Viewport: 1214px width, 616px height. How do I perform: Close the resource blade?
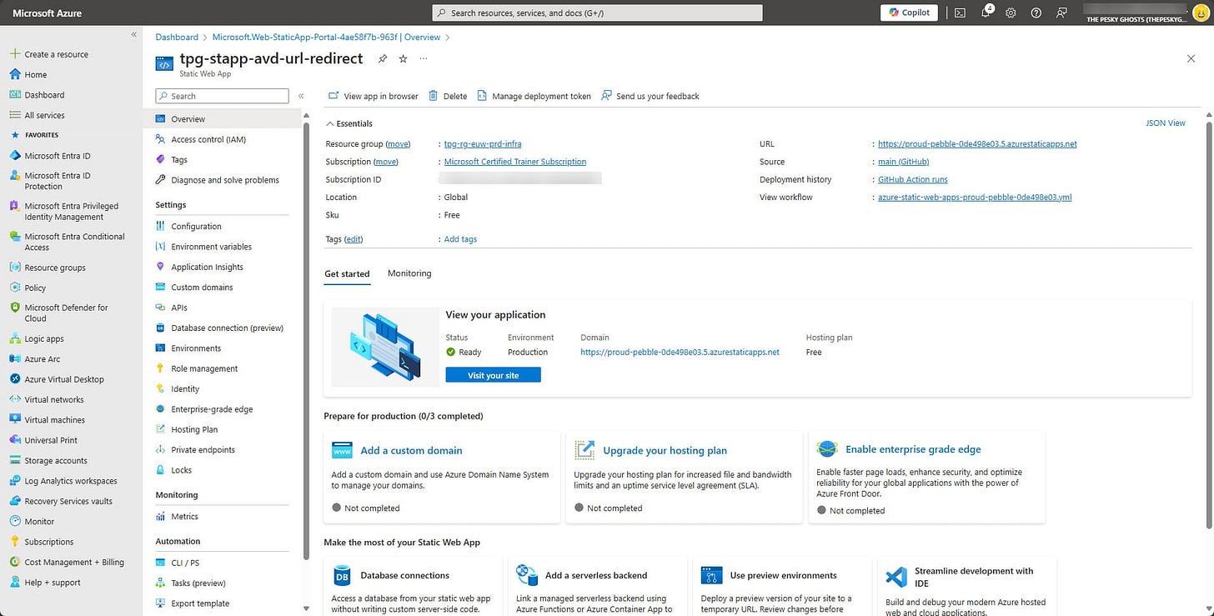pyautogui.click(x=1191, y=58)
